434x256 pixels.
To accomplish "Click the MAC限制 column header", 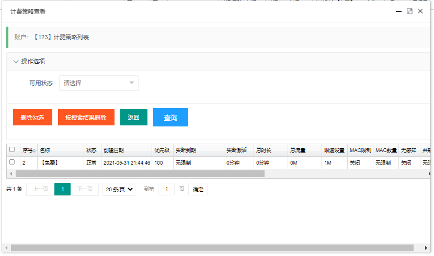I will [x=360, y=150].
